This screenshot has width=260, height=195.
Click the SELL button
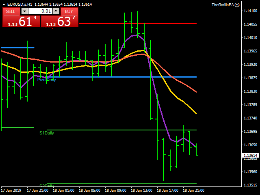click(11, 11)
